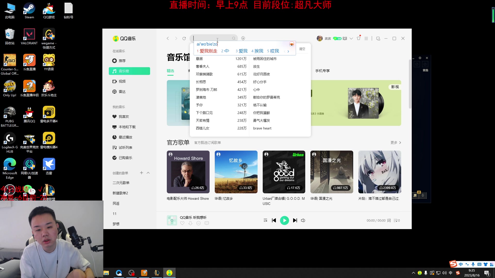The width and height of the screenshot is (495, 278).
Task: Click the back navigation arrow in QQ音乐
Action: pos(168,38)
